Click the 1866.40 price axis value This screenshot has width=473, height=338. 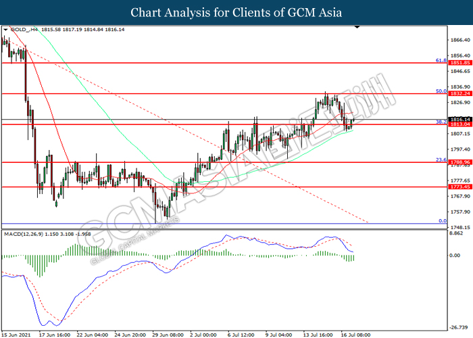click(x=459, y=41)
